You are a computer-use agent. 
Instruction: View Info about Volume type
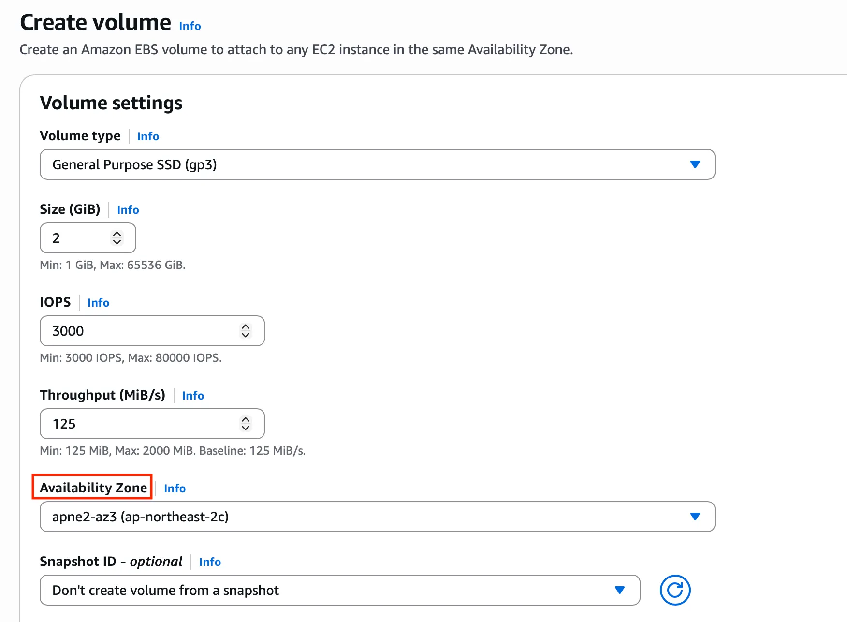coord(148,136)
